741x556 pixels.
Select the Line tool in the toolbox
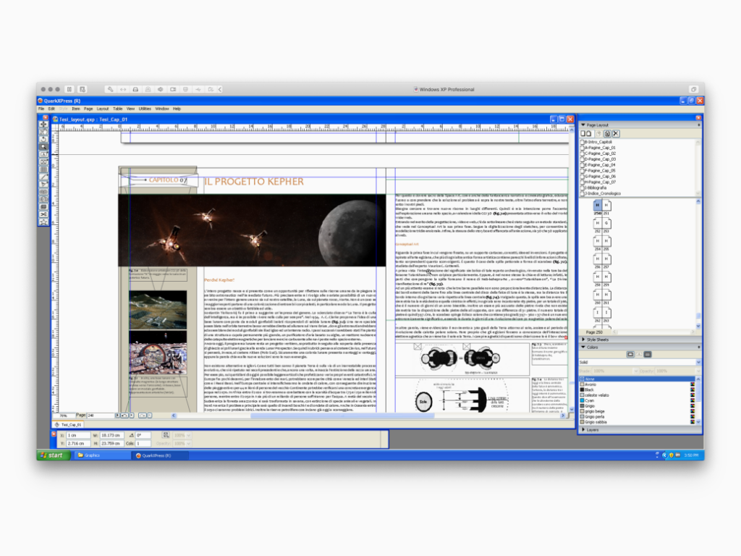[44, 177]
